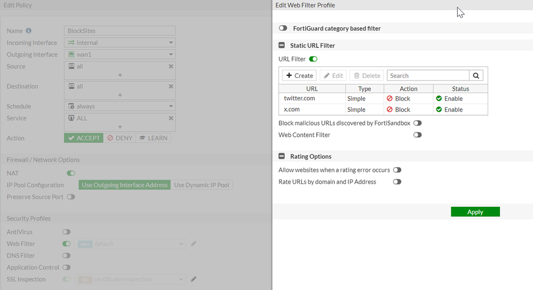
Task: Click the search magnifier icon in URL filter
Action: (x=476, y=76)
